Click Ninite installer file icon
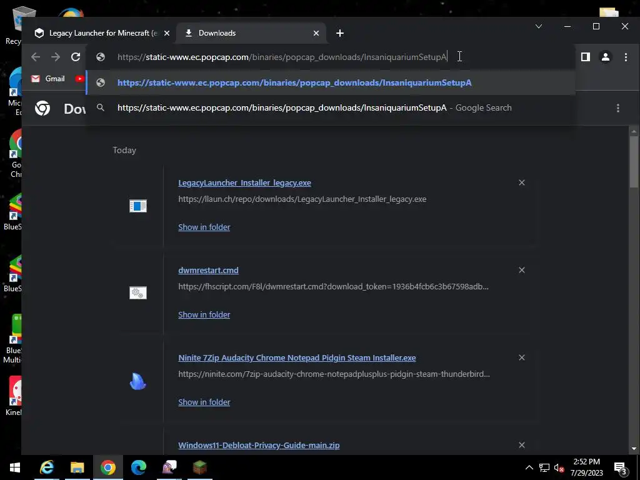Viewport: 640px width, 480px height. tap(138, 381)
